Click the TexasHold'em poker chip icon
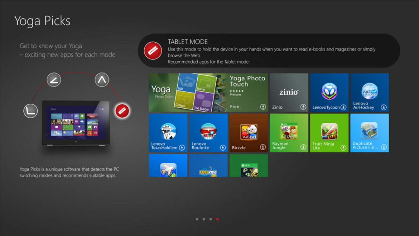419x236 pixels. coord(168,131)
